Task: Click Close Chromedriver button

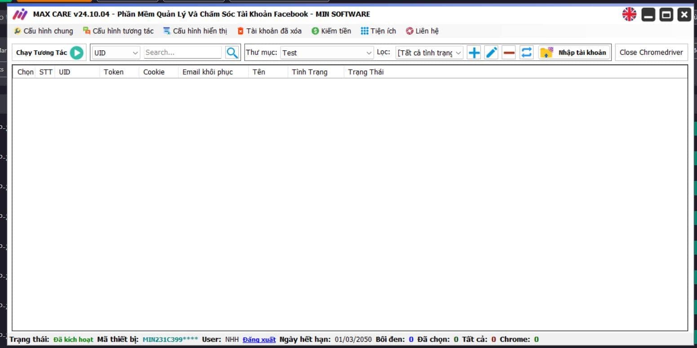Action: click(x=651, y=53)
